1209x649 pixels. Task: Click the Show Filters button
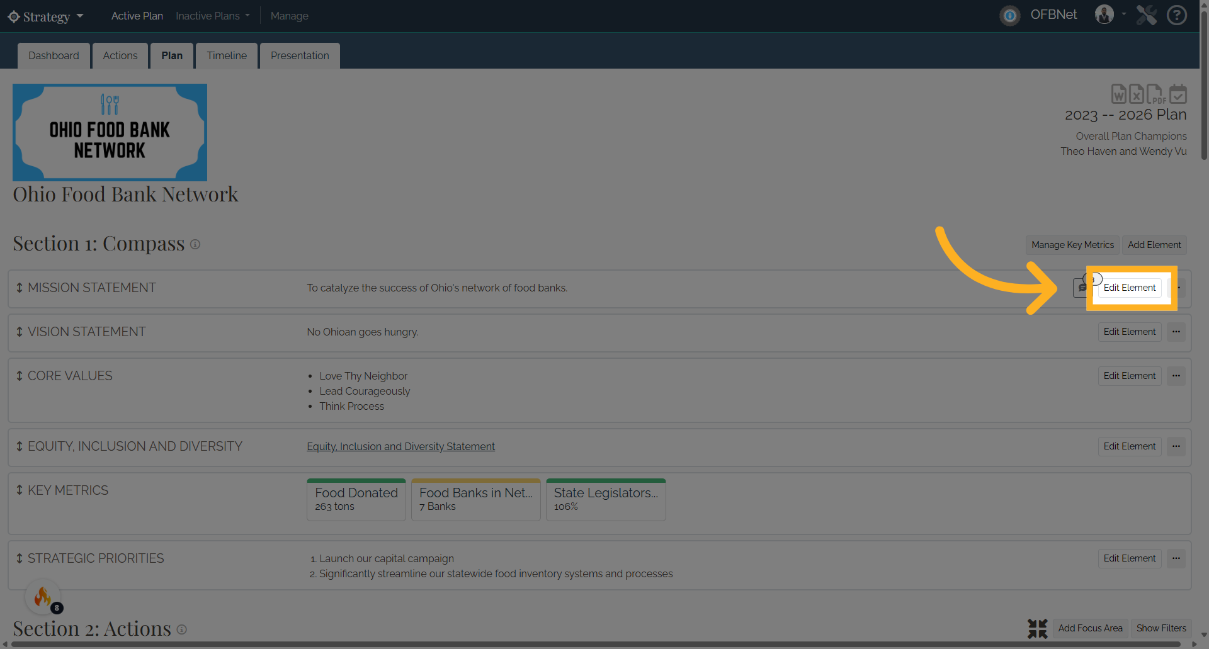click(x=1161, y=628)
